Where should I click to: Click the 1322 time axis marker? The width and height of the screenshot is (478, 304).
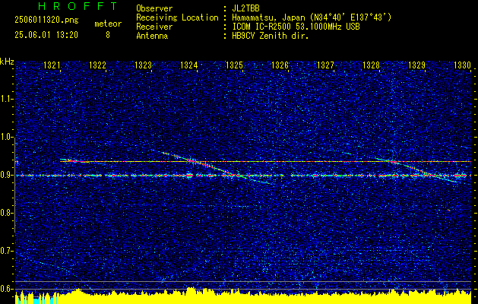pos(97,65)
